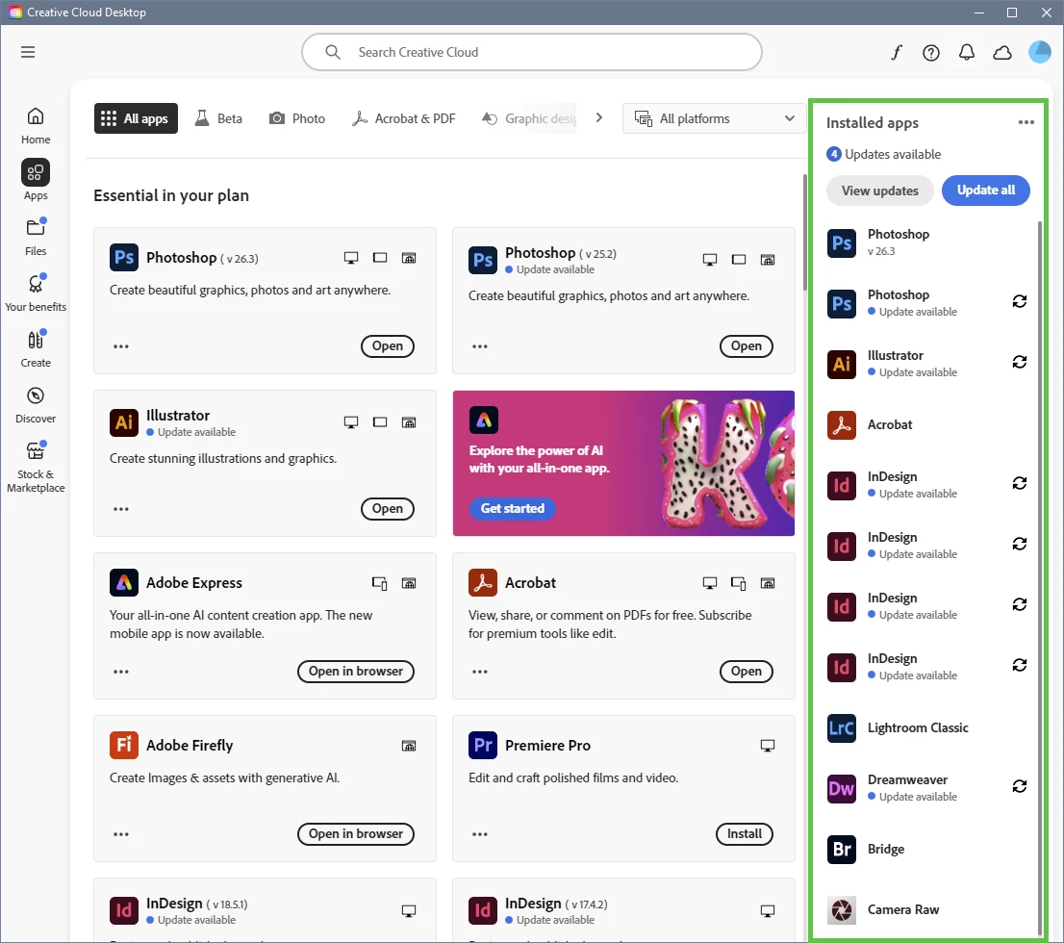Click desktop platform icon on Premiere Pro card
This screenshot has height=943, width=1064.
(x=768, y=746)
